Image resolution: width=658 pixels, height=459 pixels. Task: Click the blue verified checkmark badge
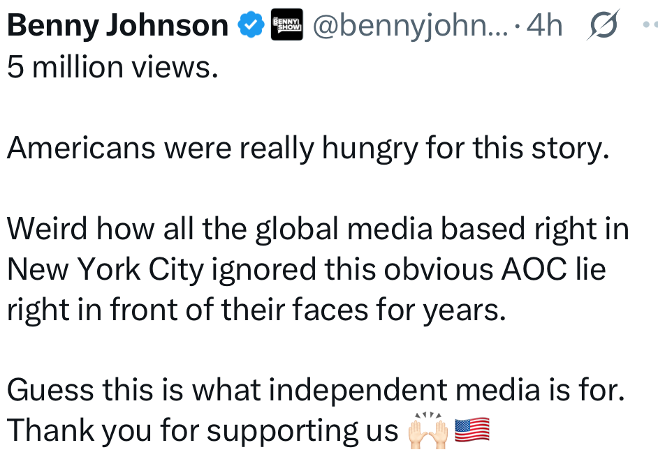pos(250,26)
